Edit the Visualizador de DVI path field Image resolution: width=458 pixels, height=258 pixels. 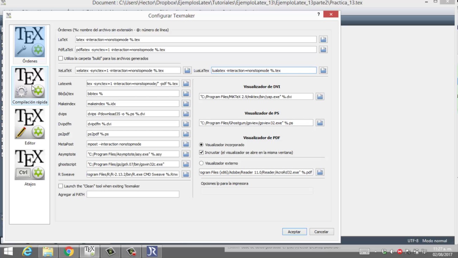(x=256, y=96)
